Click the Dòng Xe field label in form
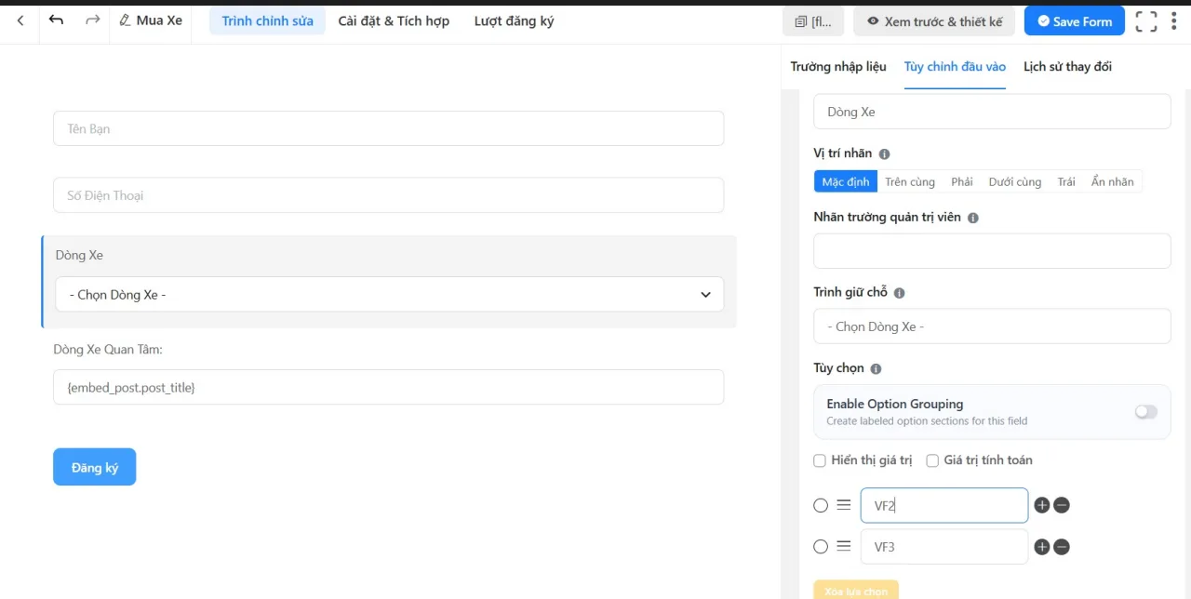 [x=79, y=255]
